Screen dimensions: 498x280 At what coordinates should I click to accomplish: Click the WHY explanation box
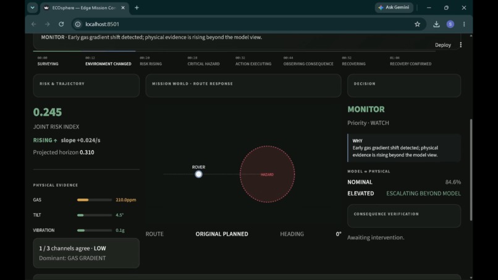404,148
